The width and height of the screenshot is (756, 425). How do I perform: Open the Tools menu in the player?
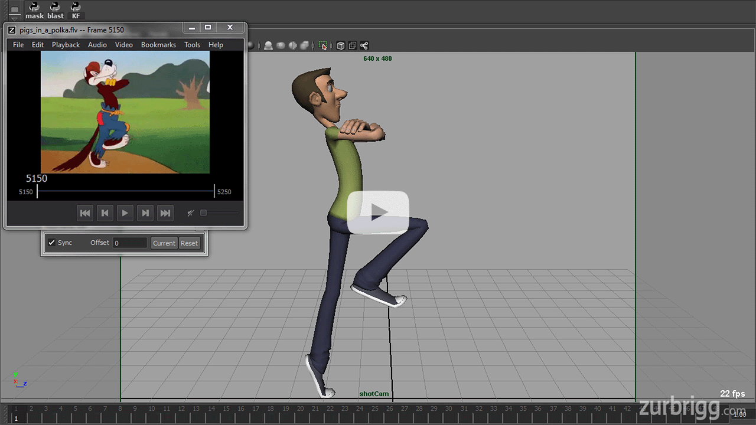tap(192, 44)
